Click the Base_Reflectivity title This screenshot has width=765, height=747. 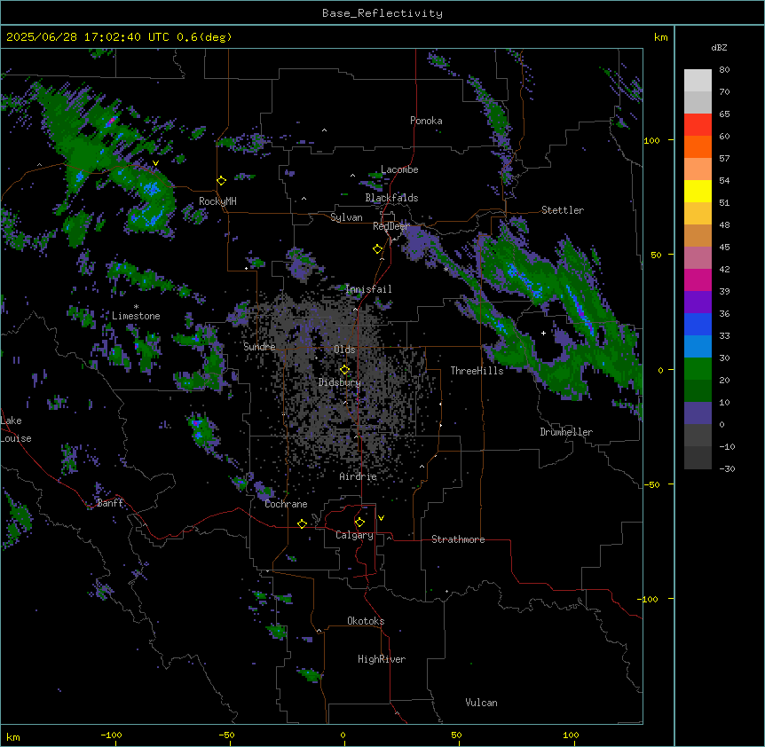(382, 13)
